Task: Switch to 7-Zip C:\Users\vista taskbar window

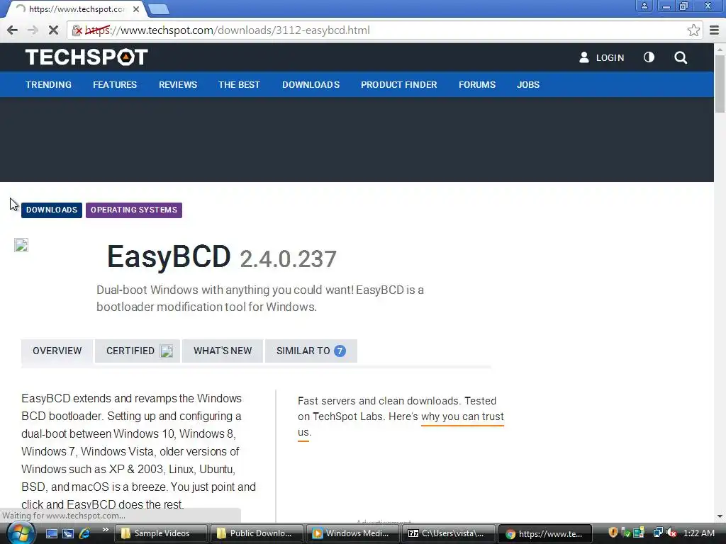Action: [x=449, y=533]
